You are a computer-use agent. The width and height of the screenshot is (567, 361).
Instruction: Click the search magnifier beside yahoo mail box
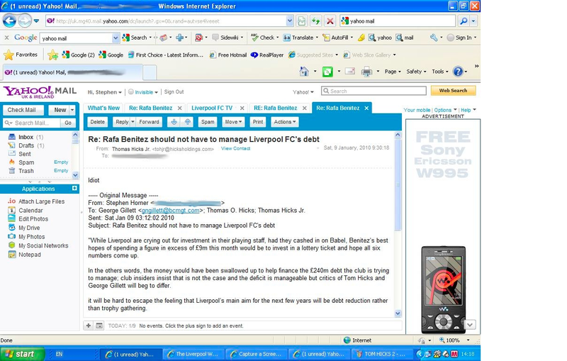coord(464,21)
